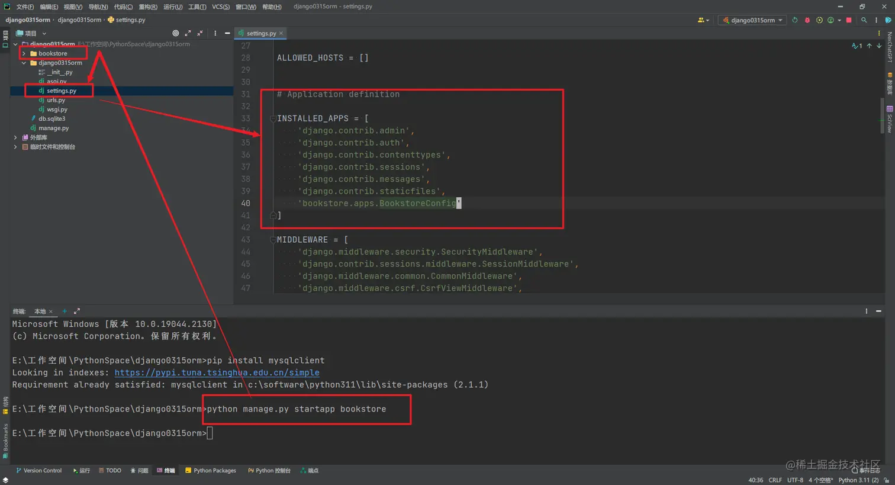Add a new terminal session
This screenshot has height=485, width=895.
pos(65,311)
